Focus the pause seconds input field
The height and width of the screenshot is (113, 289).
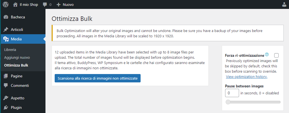[232, 93]
